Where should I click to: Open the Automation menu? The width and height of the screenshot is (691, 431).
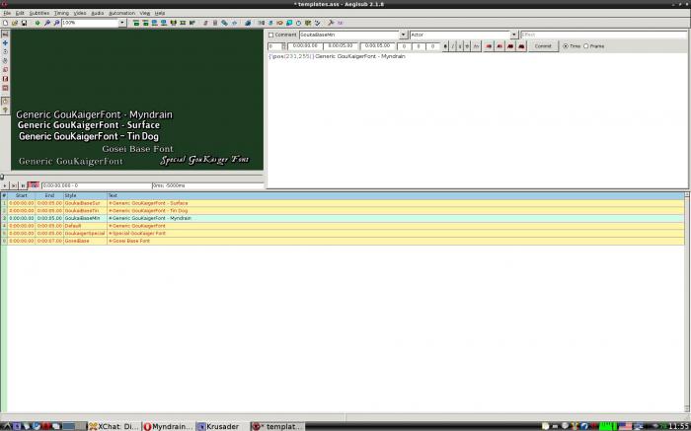[121, 13]
